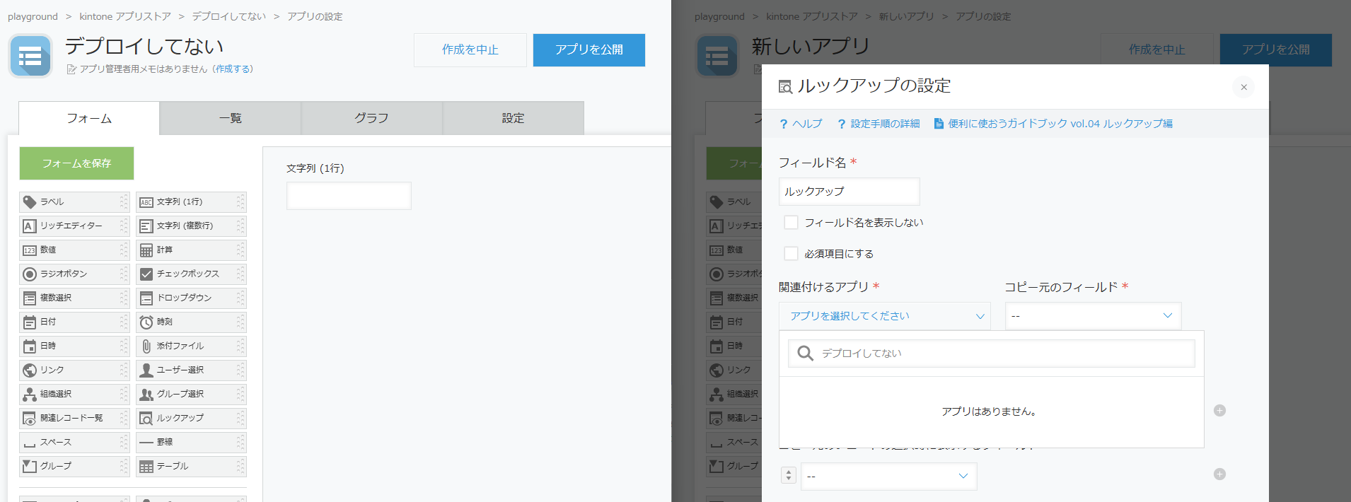1351x502 pixels.
Task: Pick the テーブル grid icon
Action: pyautogui.click(x=146, y=467)
